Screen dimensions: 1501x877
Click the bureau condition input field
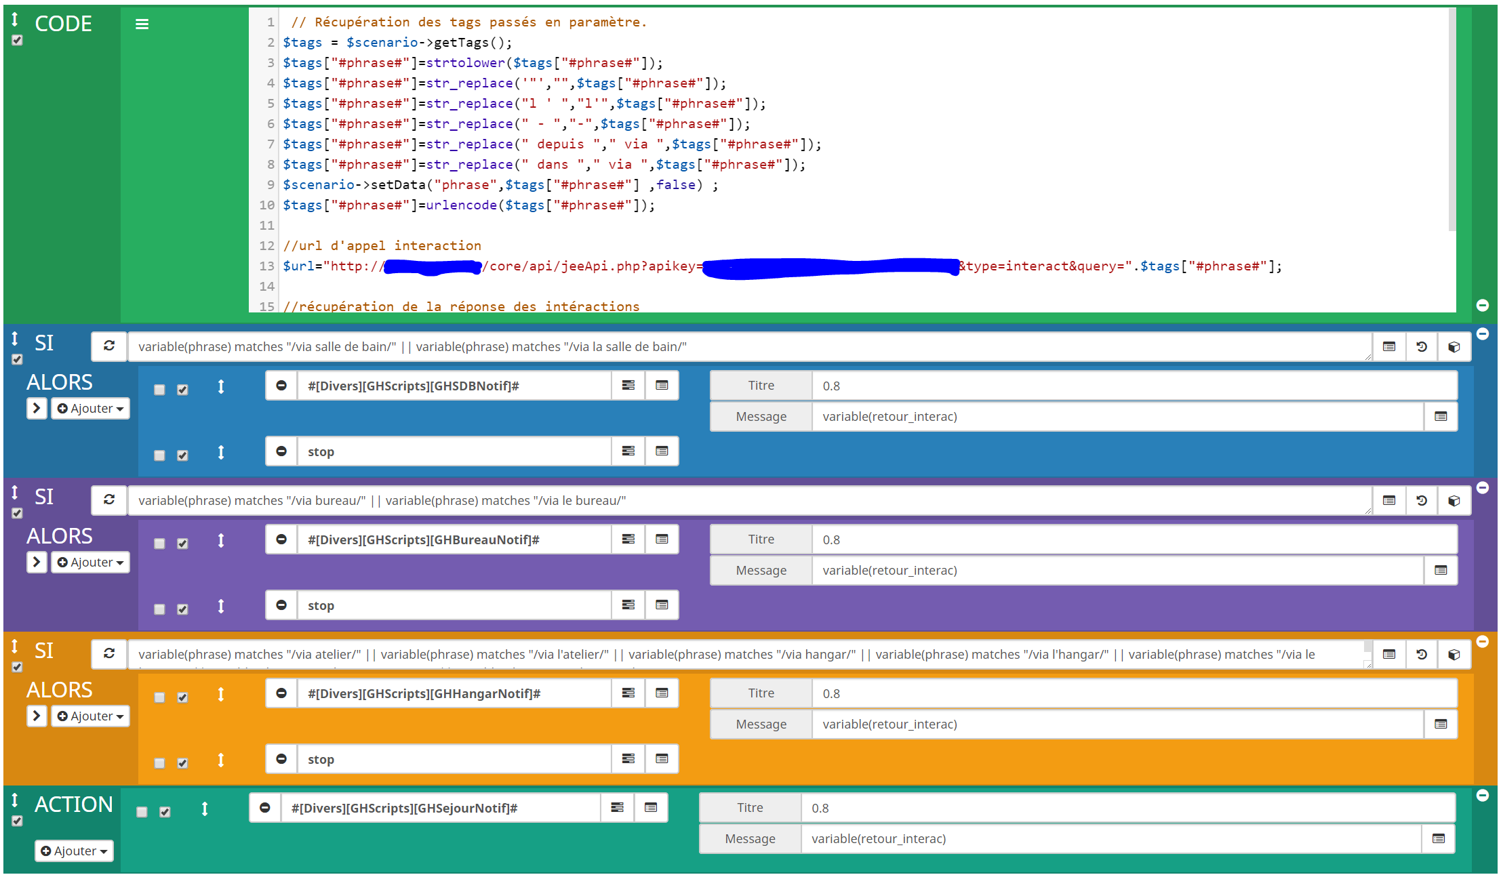pyautogui.click(x=750, y=500)
